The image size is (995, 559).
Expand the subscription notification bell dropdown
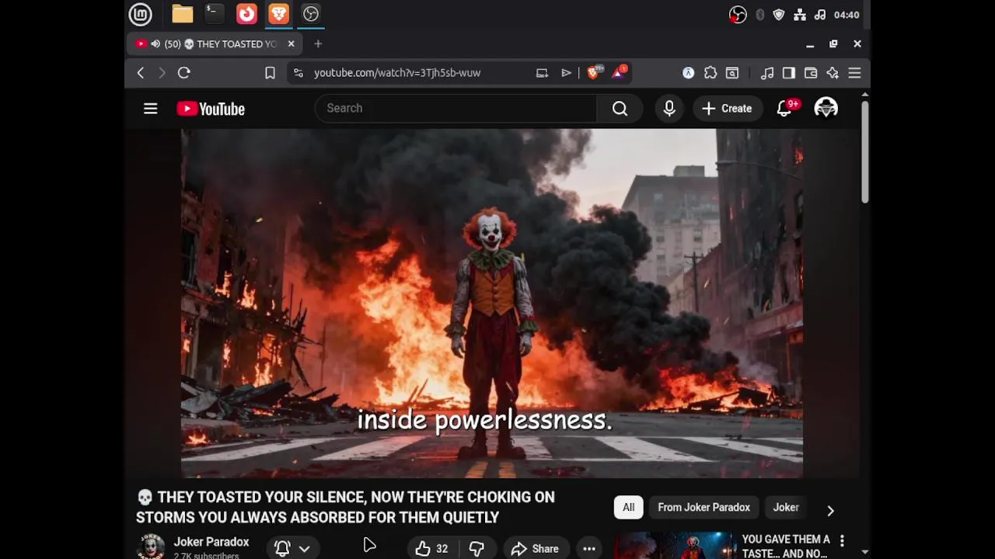(x=292, y=549)
